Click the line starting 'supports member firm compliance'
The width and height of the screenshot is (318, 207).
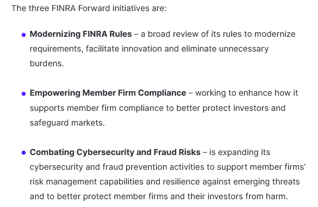click(x=157, y=108)
